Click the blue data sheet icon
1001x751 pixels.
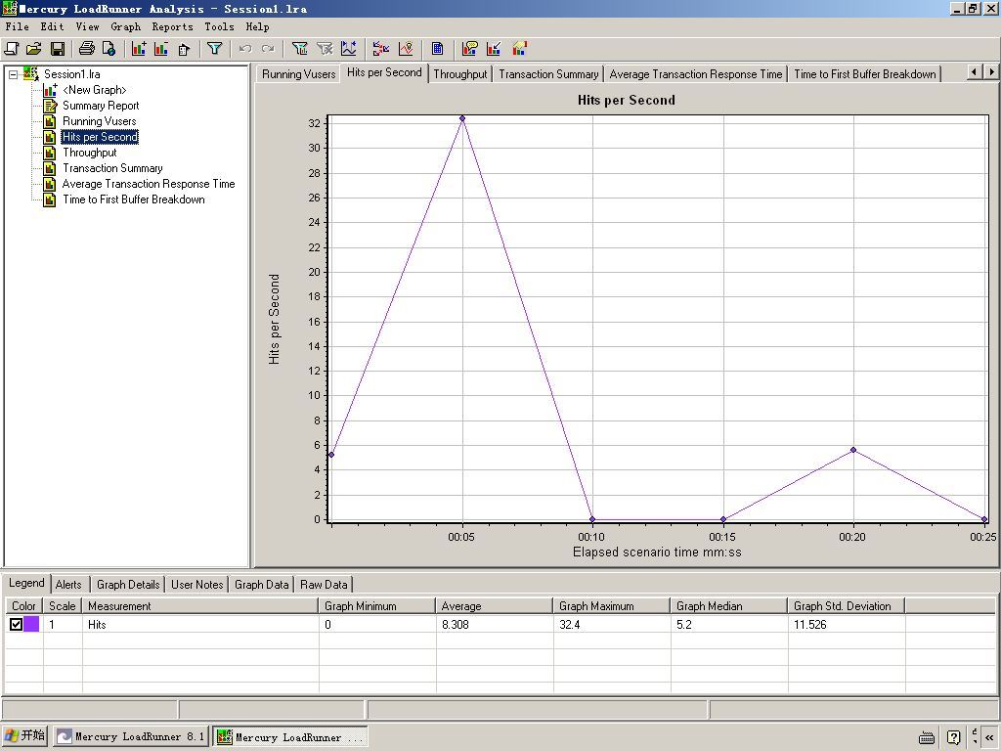pos(437,49)
